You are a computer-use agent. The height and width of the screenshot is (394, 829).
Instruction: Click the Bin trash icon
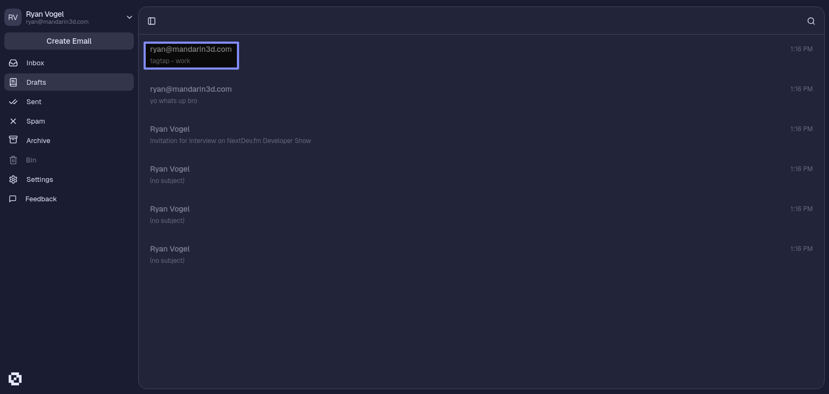coord(13,160)
